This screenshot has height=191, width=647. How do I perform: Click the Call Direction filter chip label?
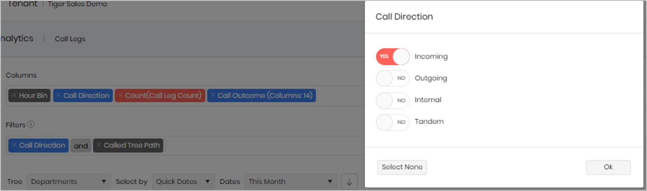(42, 145)
